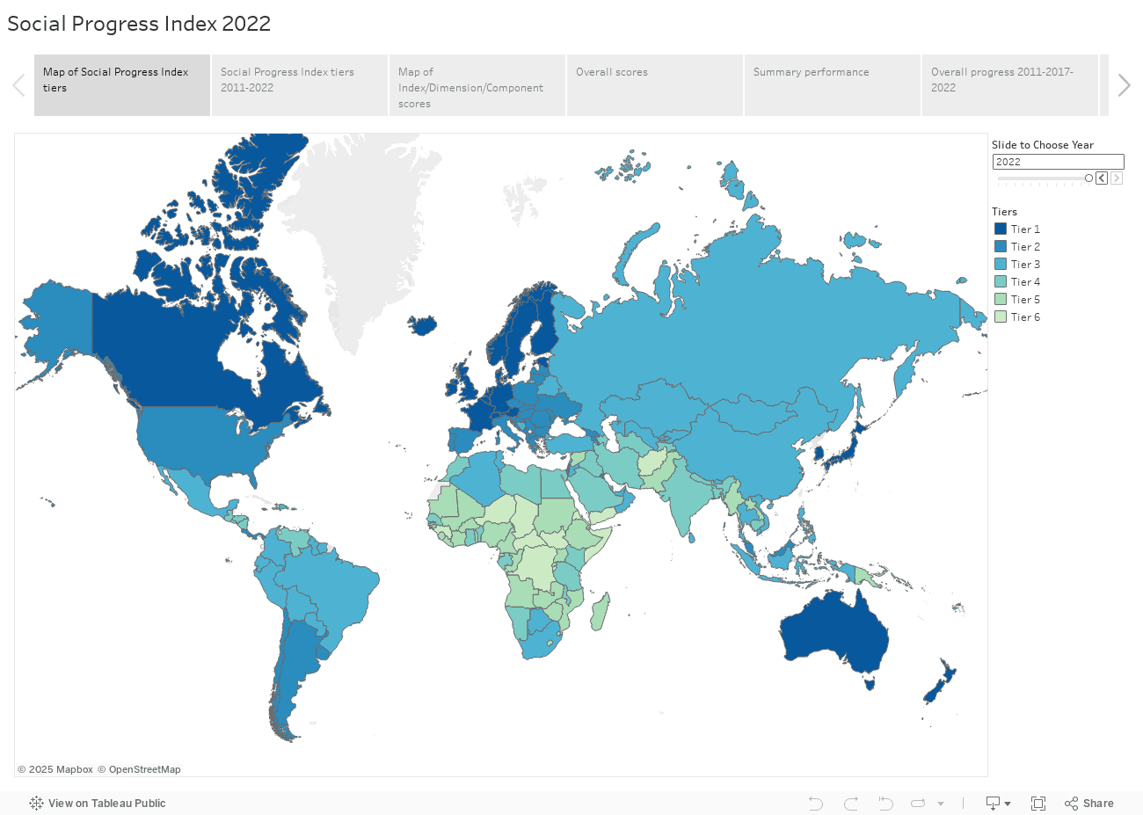The width and height of the screenshot is (1143, 815).
Task: Open the download options dropdown
Action: [x=998, y=804]
